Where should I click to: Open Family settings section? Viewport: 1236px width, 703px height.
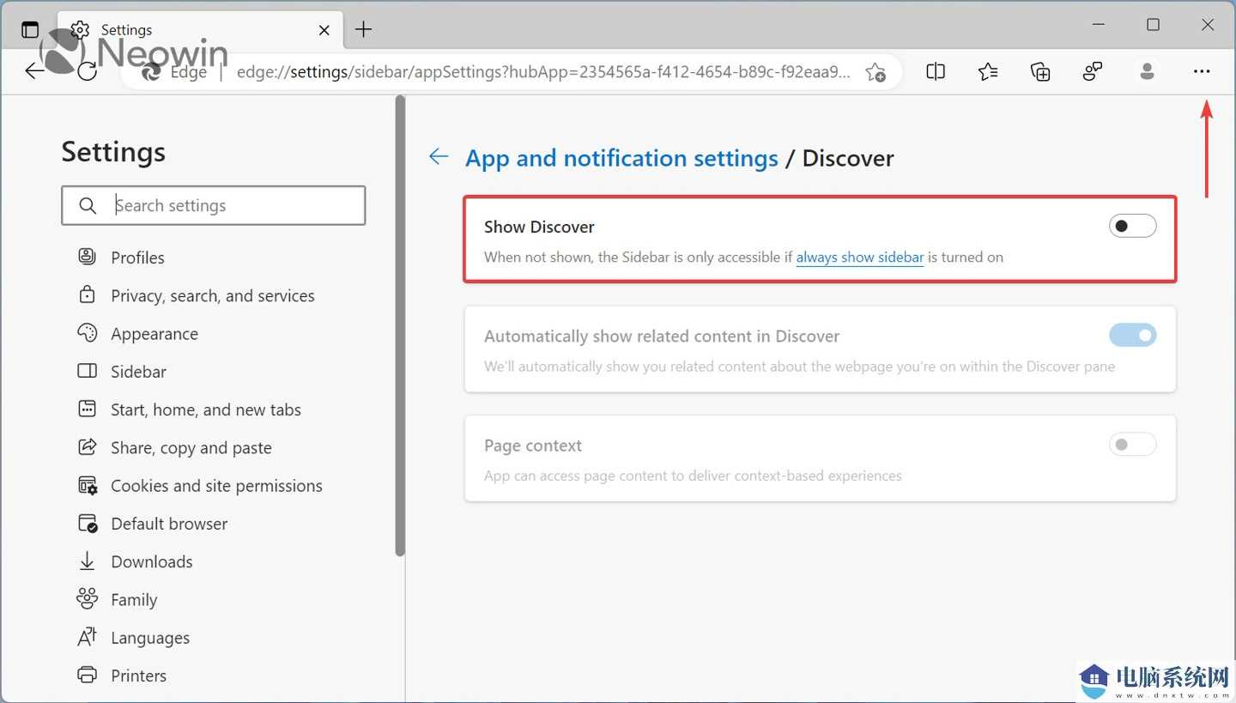coord(134,600)
